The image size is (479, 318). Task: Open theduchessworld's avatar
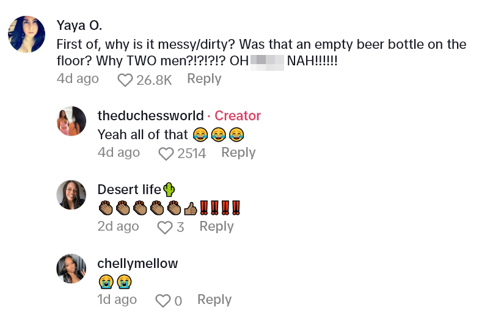point(71,121)
